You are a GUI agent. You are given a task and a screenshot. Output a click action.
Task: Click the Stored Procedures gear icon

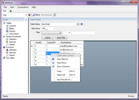(x=4, y=36)
